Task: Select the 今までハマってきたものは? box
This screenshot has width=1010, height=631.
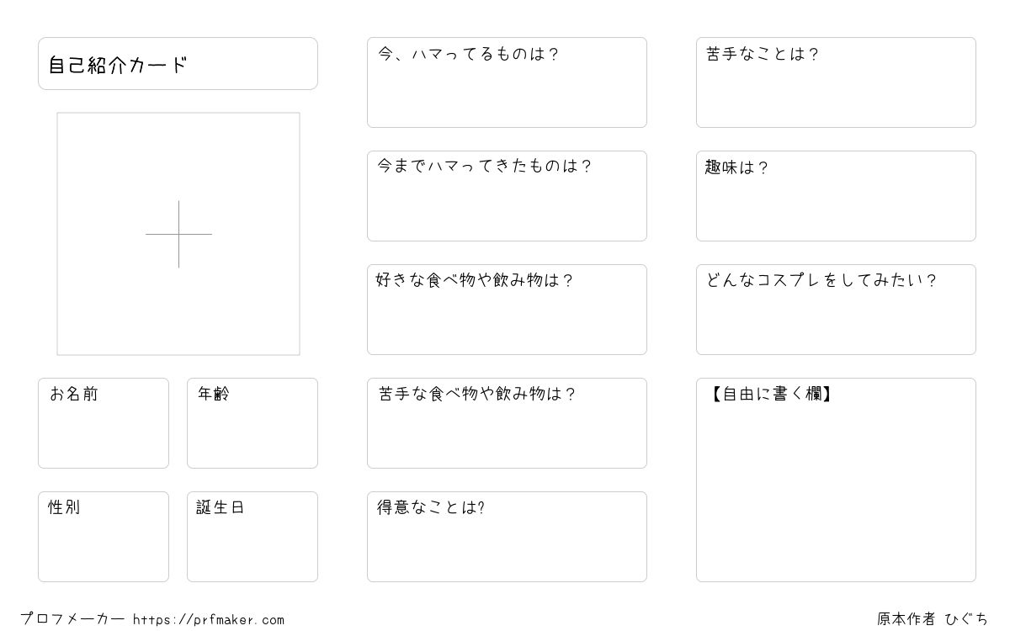Action: [x=507, y=196]
